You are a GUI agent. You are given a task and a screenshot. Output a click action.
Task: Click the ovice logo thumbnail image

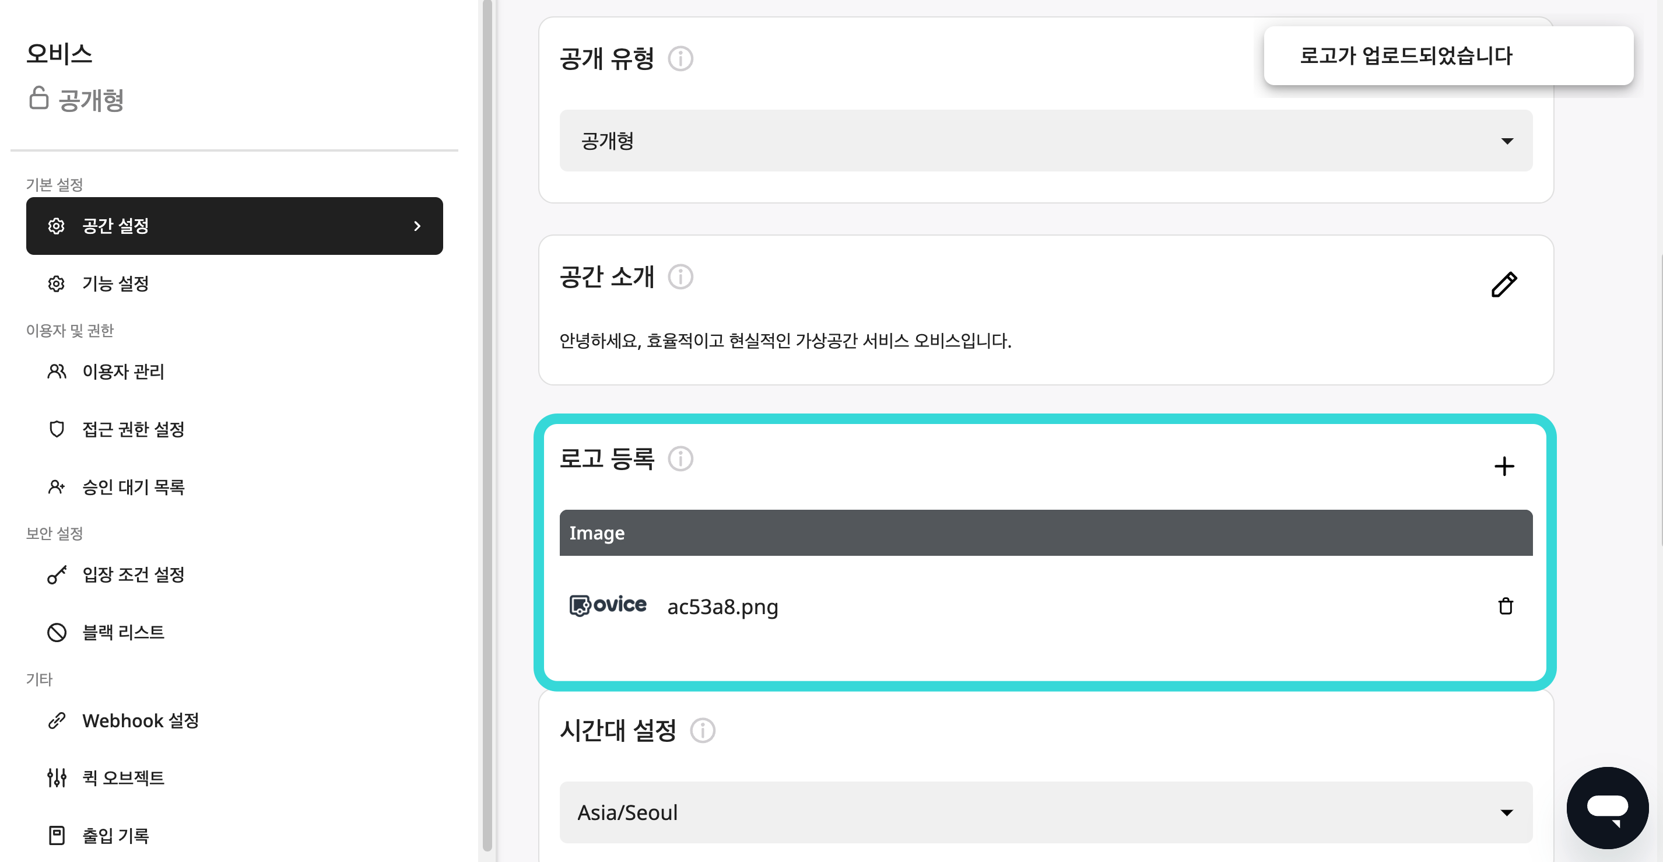(x=608, y=605)
